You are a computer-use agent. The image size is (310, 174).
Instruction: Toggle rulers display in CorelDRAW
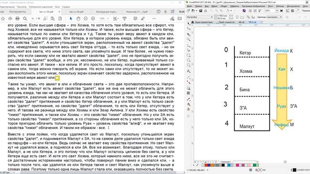point(287,11)
